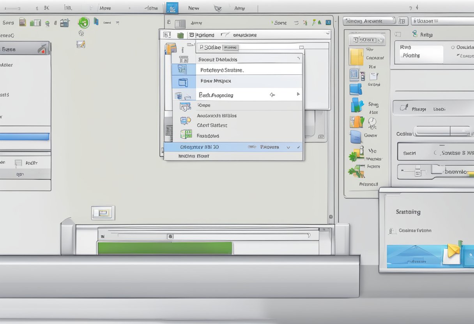The width and height of the screenshot is (474, 324).
Task: Click the blue document icon beside Gmen
Action: click(355, 137)
